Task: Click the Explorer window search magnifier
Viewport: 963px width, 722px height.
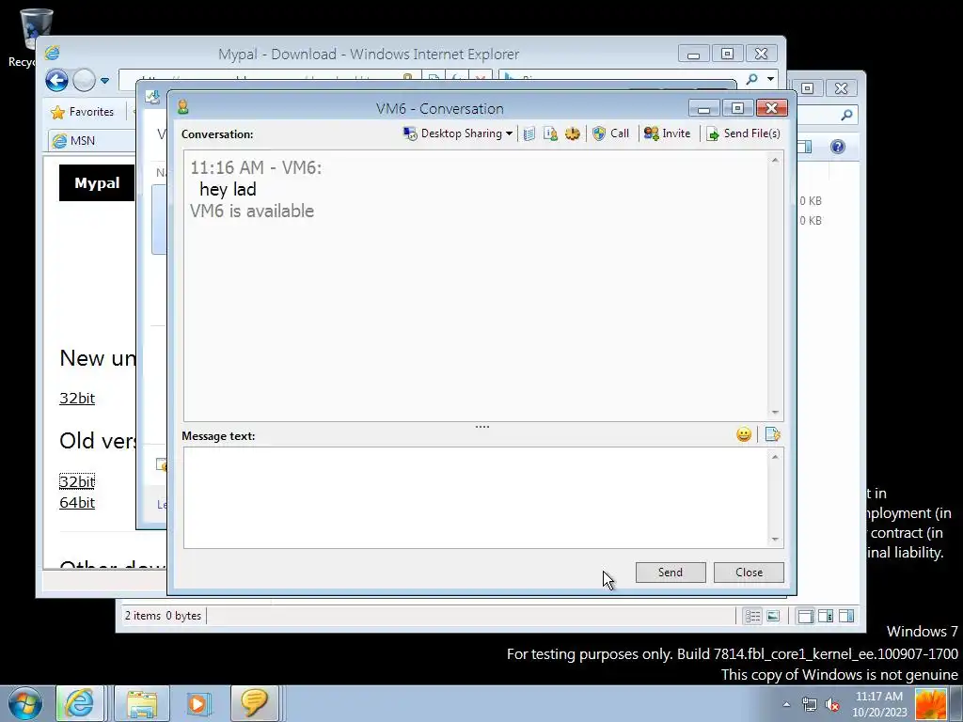Action: [846, 114]
